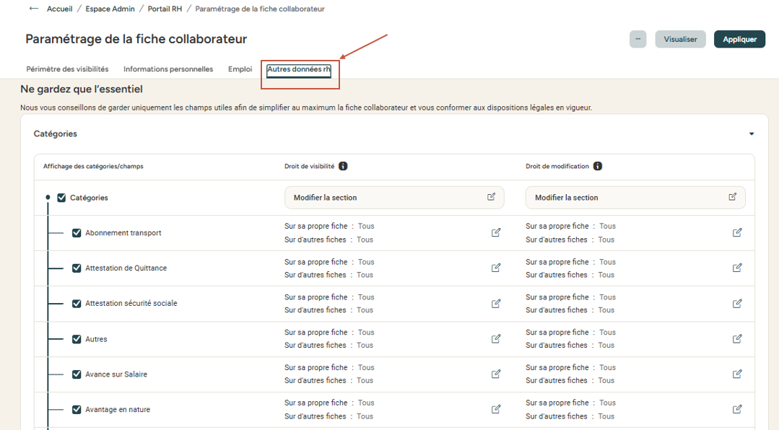779x430 pixels.
Task: Go to Portail RH breadcrumb link
Action: point(165,9)
